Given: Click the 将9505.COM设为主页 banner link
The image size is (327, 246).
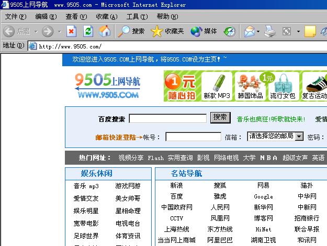Looking at the screenshot, I should click(x=190, y=59).
